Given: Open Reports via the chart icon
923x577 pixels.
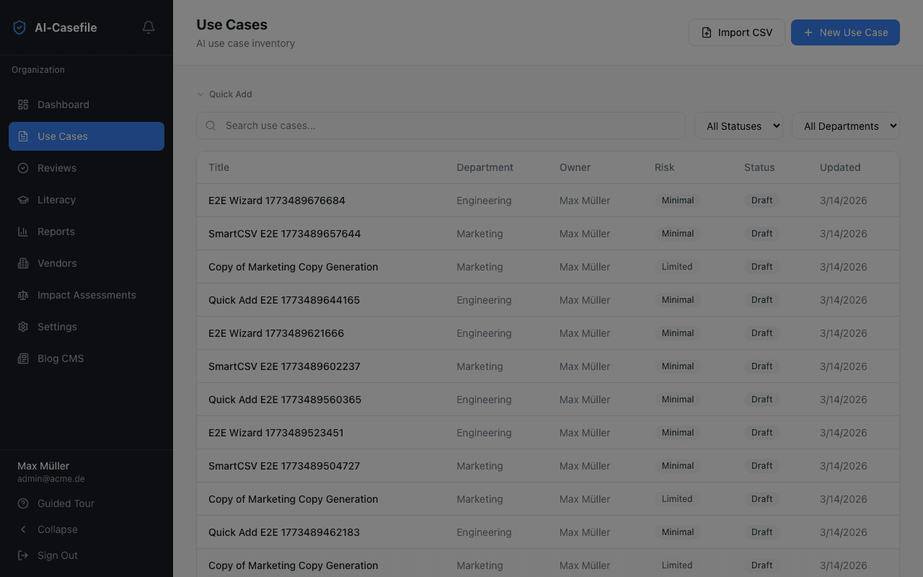Looking at the screenshot, I should pyautogui.click(x=22, y=232).
